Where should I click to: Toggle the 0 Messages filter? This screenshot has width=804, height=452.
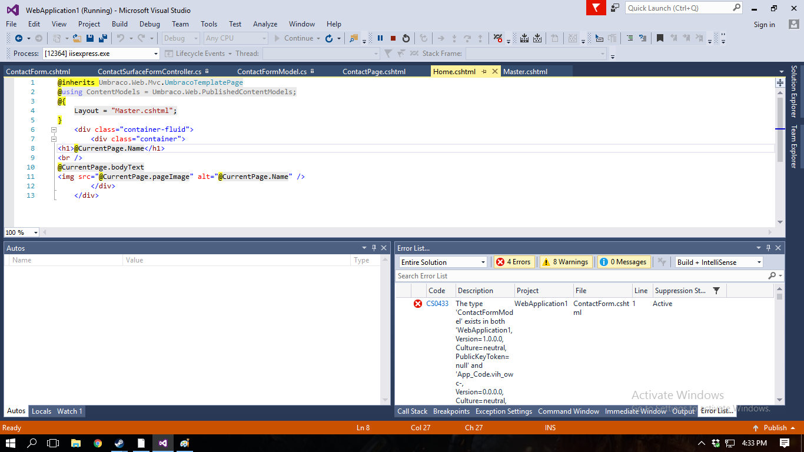click(x=623, y=262)
